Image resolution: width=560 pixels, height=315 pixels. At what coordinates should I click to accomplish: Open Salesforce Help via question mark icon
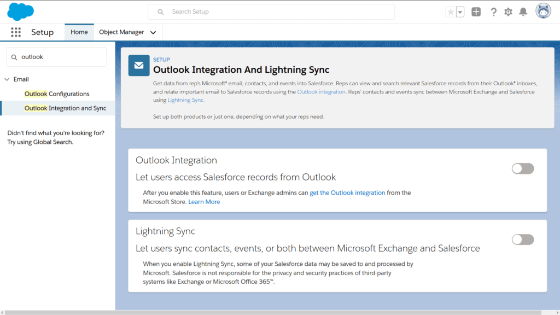(x=494, y=11)
